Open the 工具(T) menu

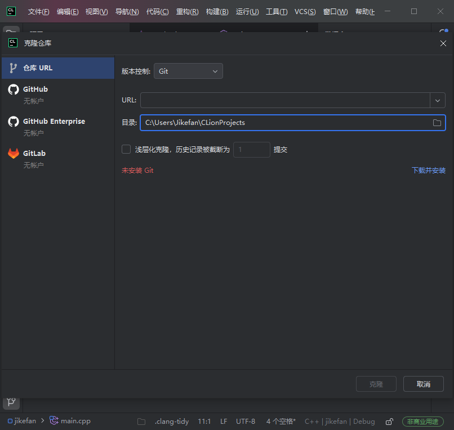tap(277, 12)
